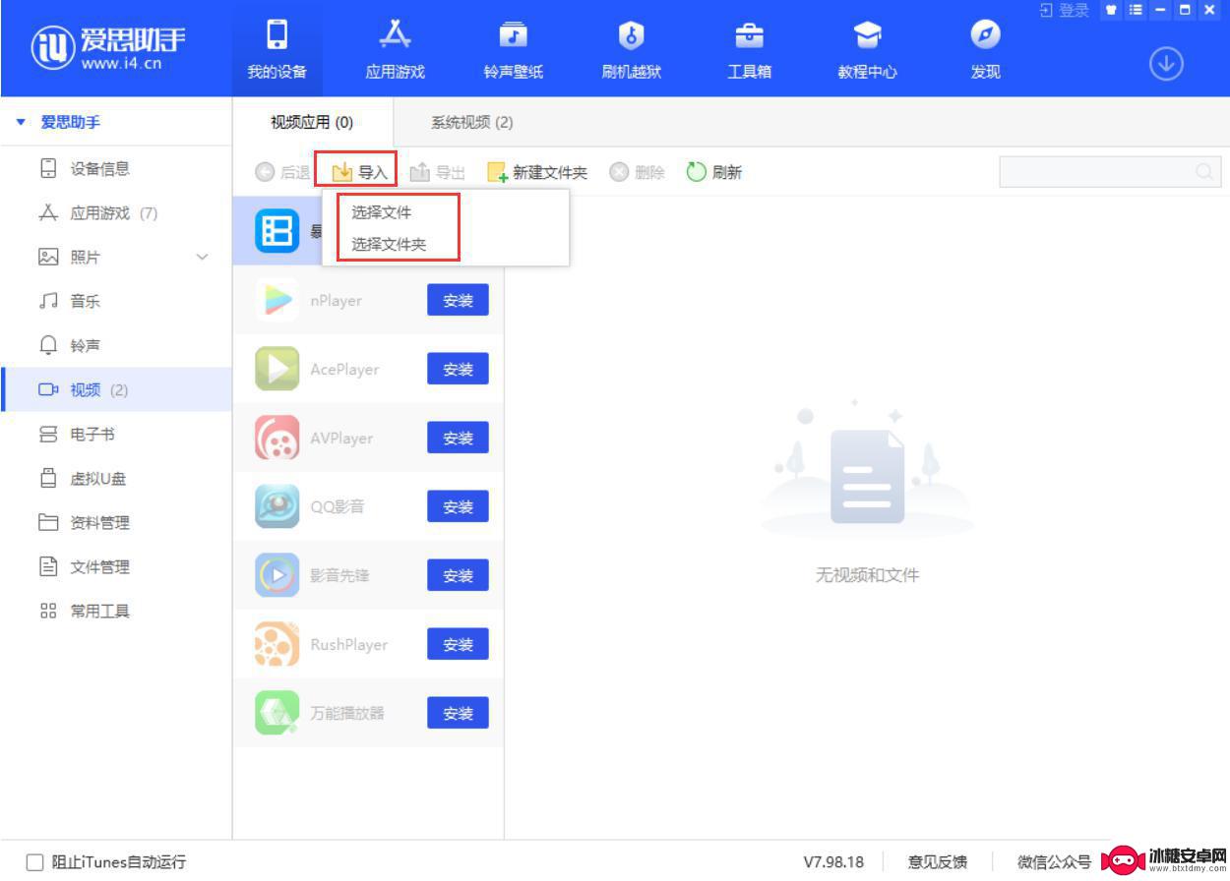
Task: Choose 选择文件夹 from import menu
Action: (x=390, y=244)
